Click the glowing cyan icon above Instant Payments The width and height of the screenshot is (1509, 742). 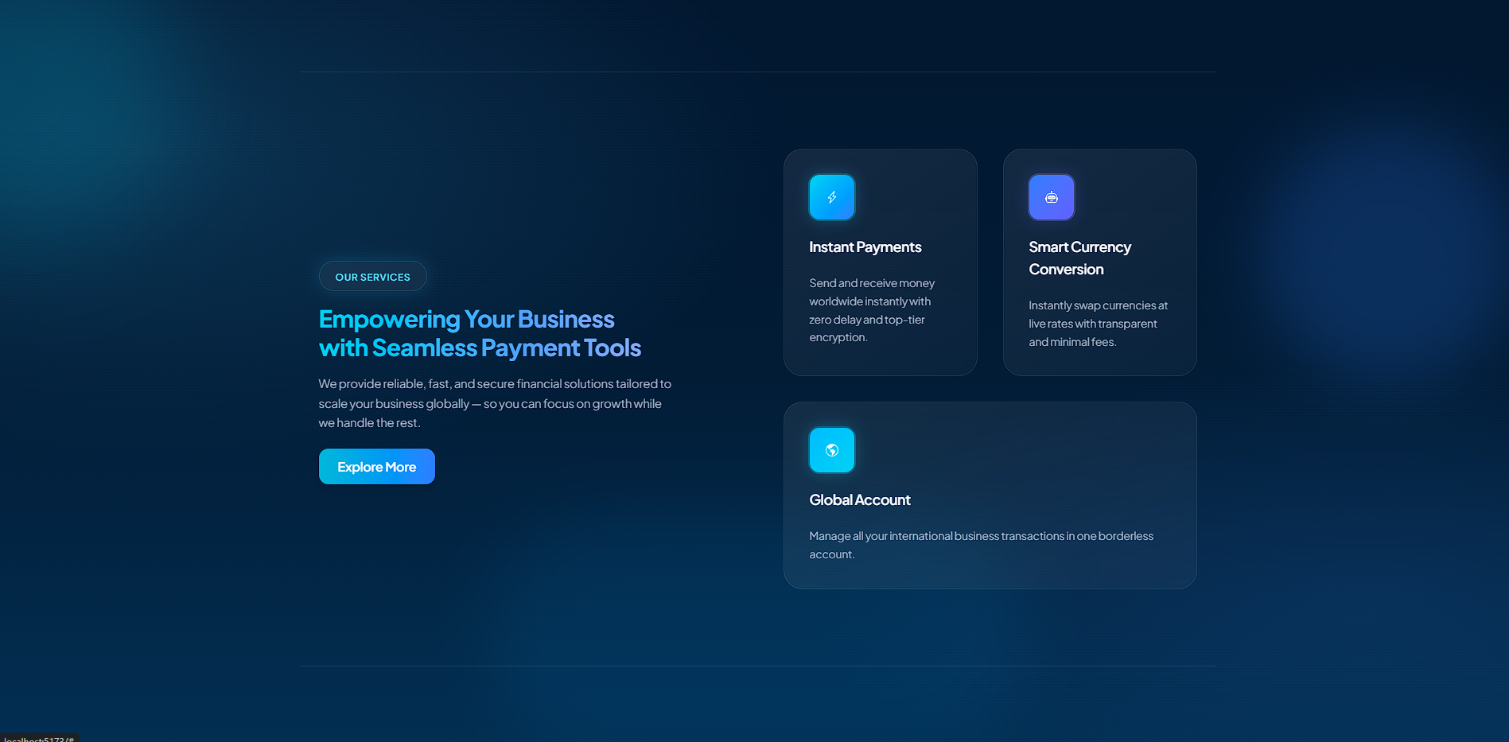pos(831,196)
